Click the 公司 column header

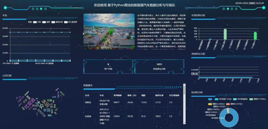pyautogui.click(x=91, y=95)
